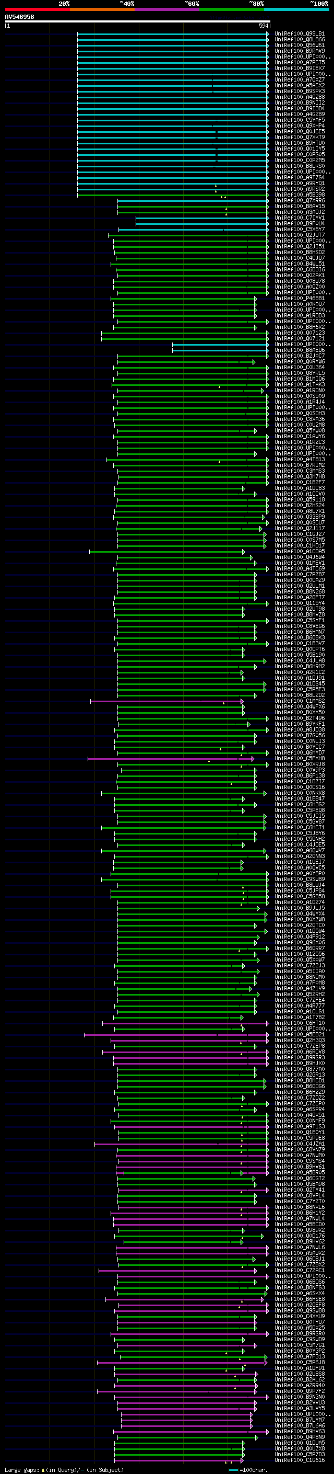334x1474 pixels.
Task: Open the UniRef100_A4GZ89 entry
Action: 300,115
